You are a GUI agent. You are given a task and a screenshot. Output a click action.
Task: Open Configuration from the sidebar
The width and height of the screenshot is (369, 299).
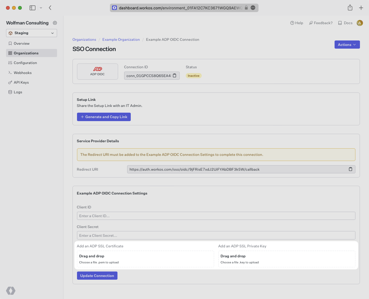click(25, 63)
